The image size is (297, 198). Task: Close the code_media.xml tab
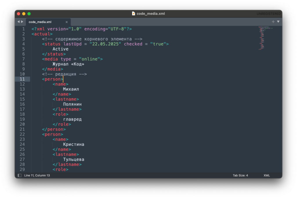click(x=66, y=22)
